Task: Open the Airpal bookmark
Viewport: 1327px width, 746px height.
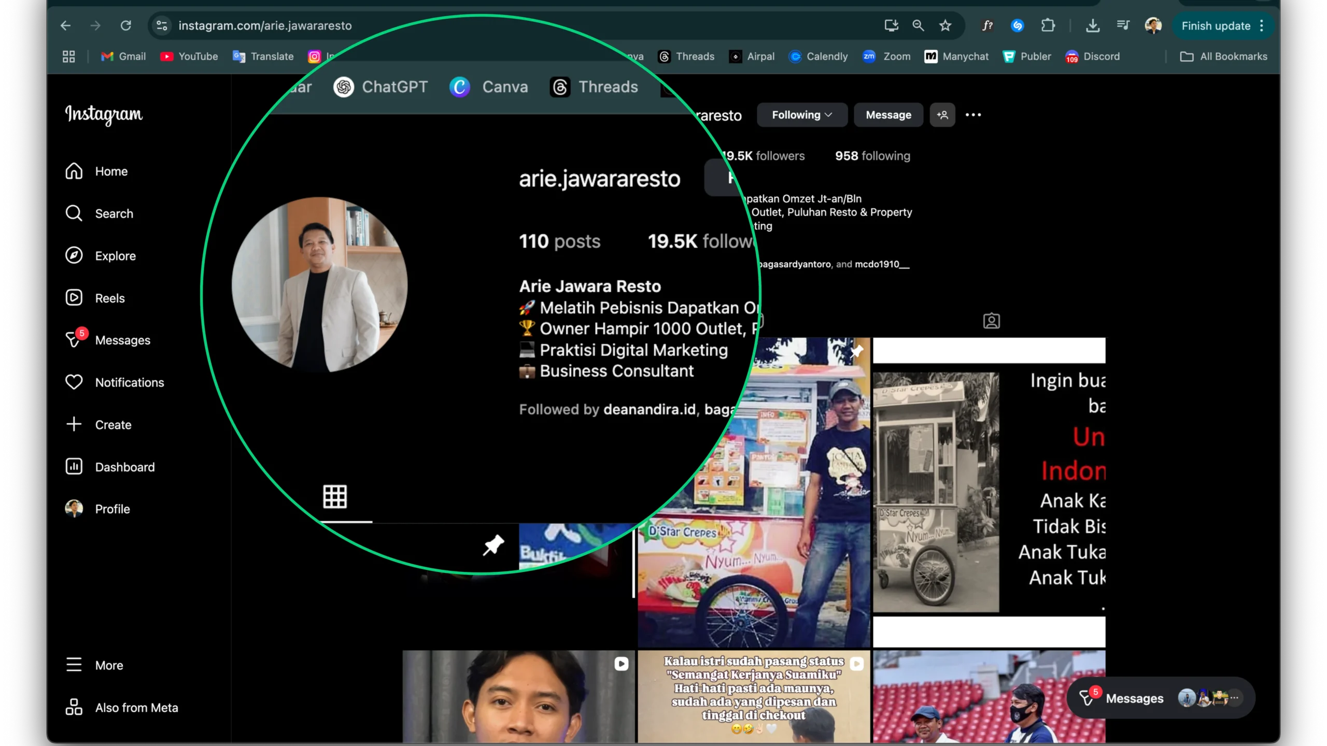Action: [x=752, y=56]
